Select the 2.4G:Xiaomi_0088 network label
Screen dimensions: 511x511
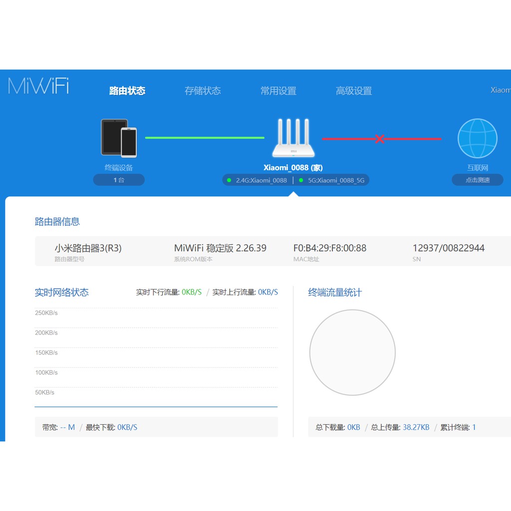tap(261, 180)
